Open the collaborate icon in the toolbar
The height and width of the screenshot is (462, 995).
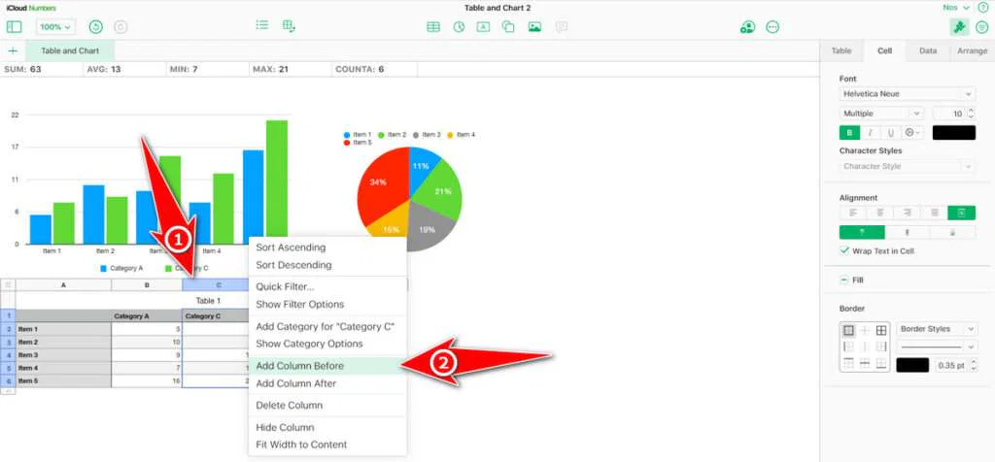tap(746, 27)
